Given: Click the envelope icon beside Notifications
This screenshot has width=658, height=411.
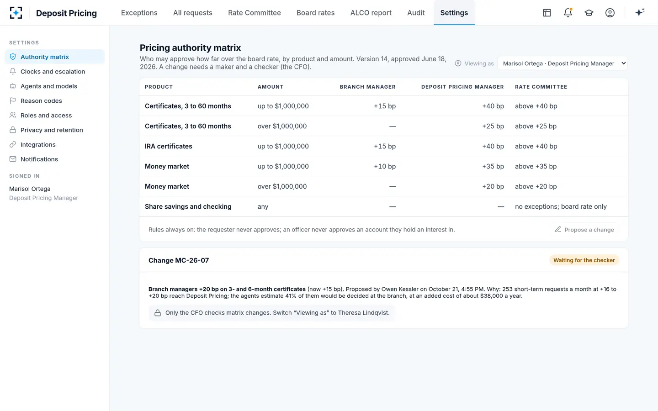Looking at the screenshot, I should tap(13, 159).
